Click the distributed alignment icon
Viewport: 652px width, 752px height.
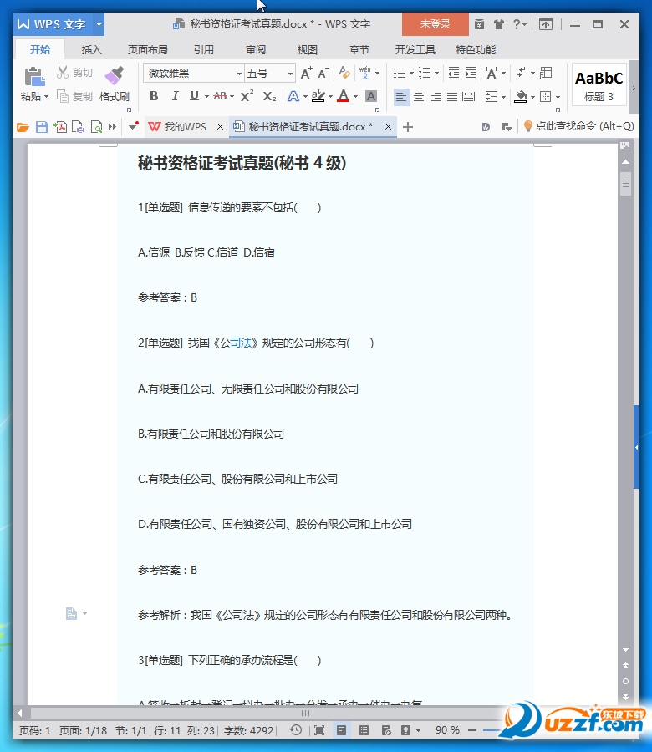pos(469,97)
